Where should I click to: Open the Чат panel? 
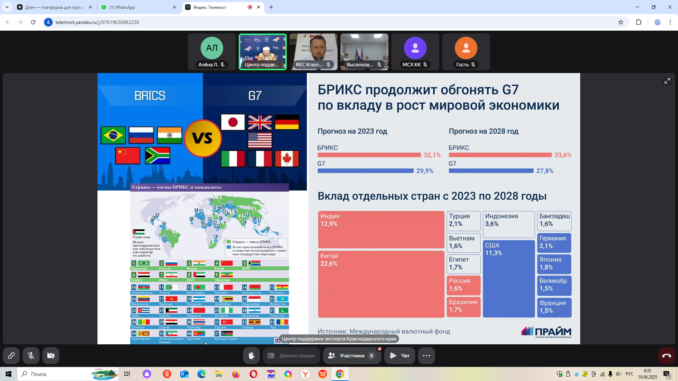point(399,356)
